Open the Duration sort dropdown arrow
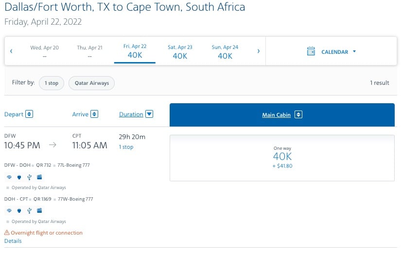The height and width of the screenshot is (254, 402). (x=149, y=114)
